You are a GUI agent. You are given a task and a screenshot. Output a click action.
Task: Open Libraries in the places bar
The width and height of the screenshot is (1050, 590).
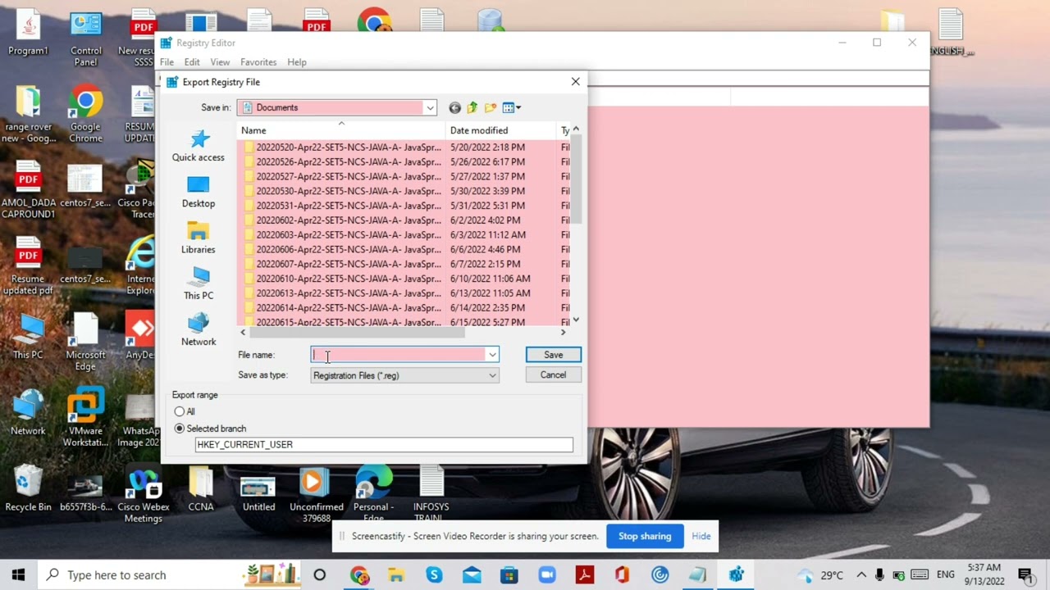click(x=198, y=238)
